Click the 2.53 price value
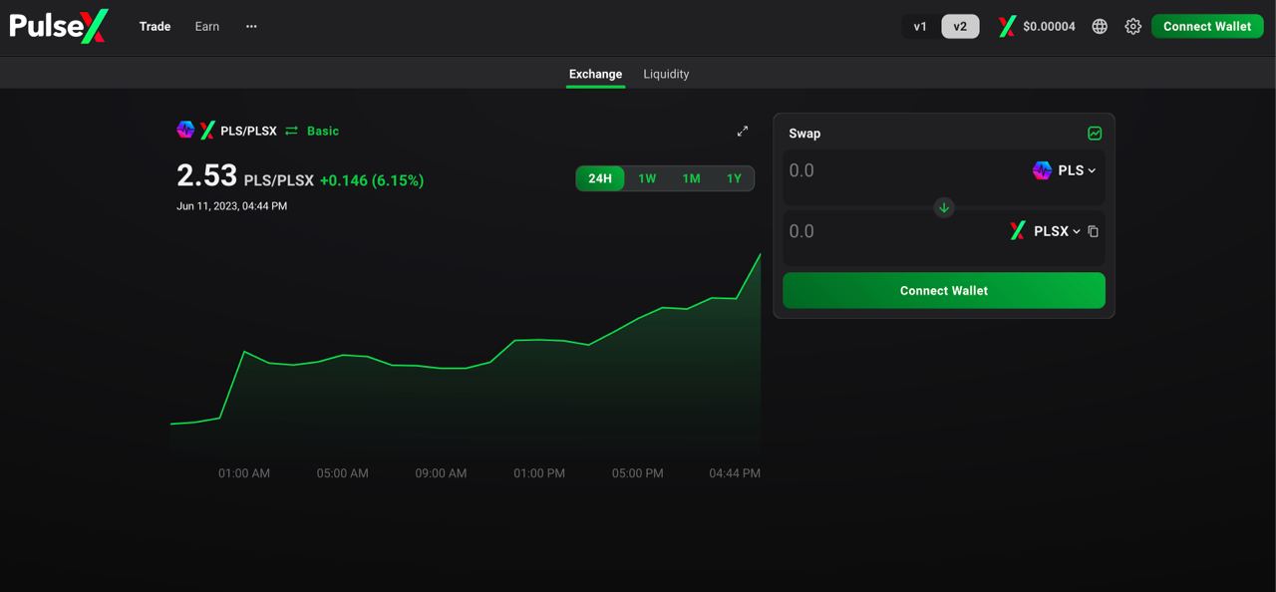Viewport: 1276px width, 592px height. [x=206, y=175]
